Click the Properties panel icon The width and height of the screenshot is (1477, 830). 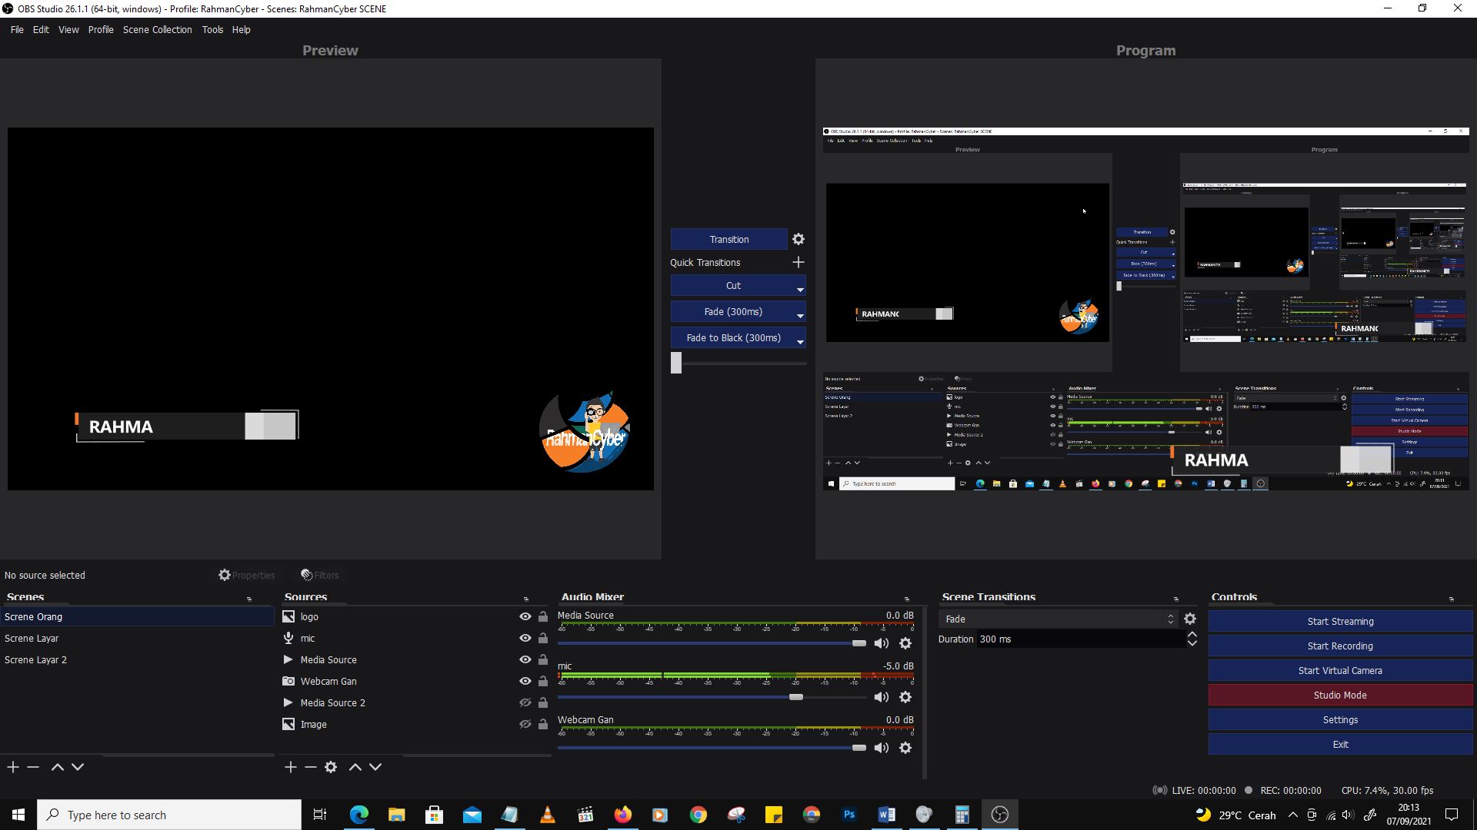coord(224,575)
